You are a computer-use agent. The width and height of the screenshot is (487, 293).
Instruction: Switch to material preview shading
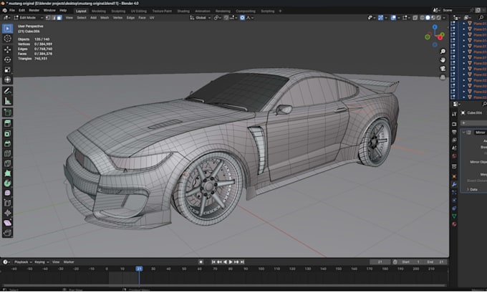[433, 18]
